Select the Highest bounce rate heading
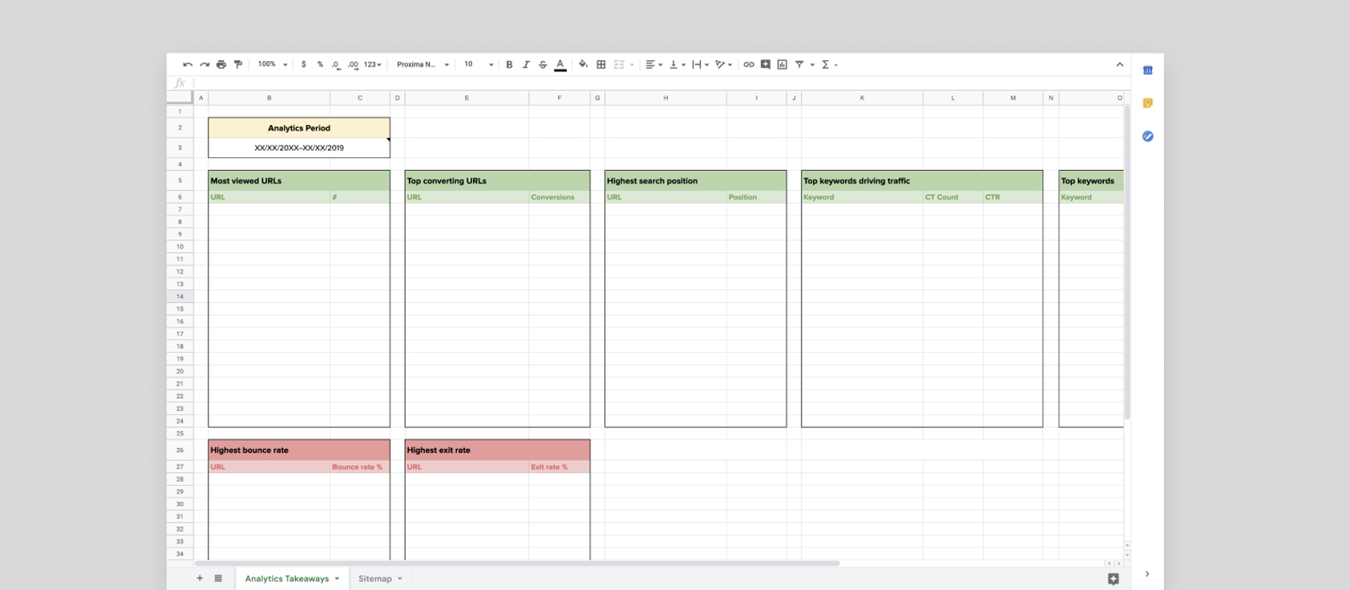The image size is (1350, 590). pyautogui.click(x=249, y=451)
